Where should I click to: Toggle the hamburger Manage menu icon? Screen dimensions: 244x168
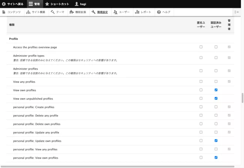(x=30, y=4)
